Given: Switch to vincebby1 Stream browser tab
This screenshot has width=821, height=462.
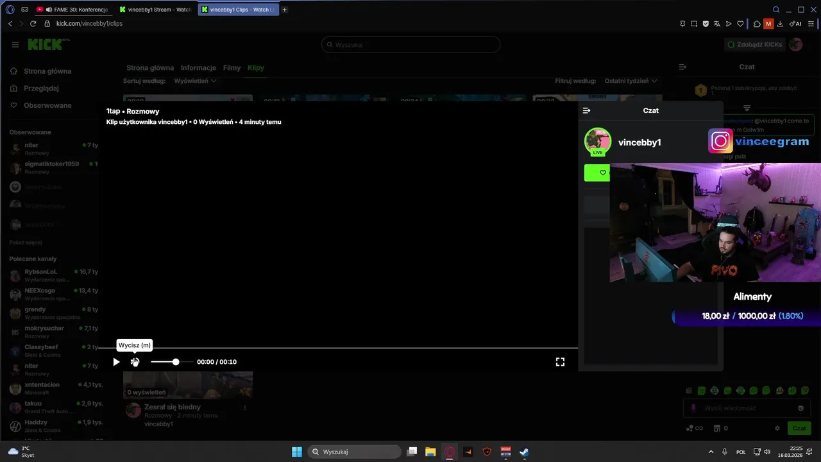Looking at the screenshot, I should [156, 10].
